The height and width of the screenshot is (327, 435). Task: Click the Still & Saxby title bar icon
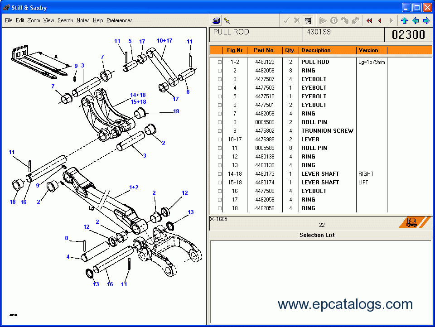click(x=6, y=8)
